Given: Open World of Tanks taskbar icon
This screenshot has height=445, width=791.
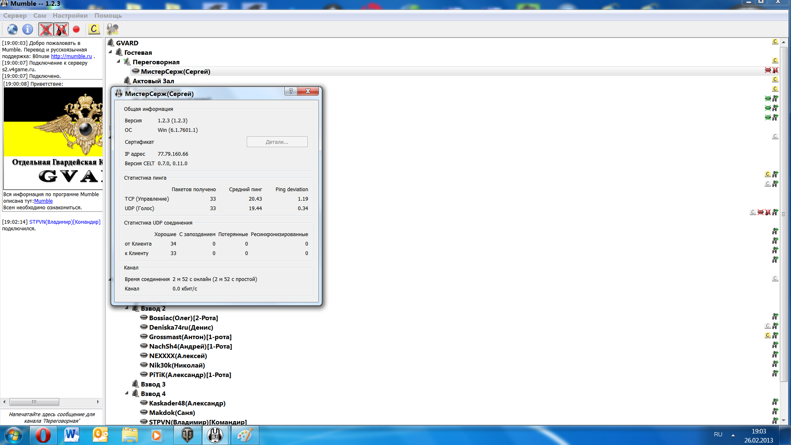Looking at the screenshot, I should coord(187,435).
